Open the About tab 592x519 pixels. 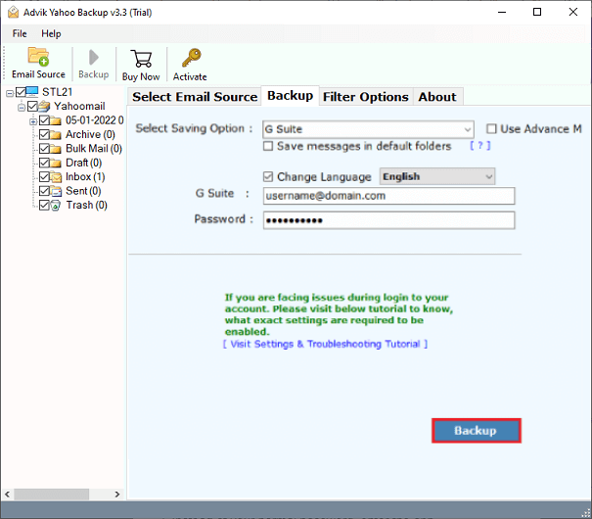click(x=437, y=97)
